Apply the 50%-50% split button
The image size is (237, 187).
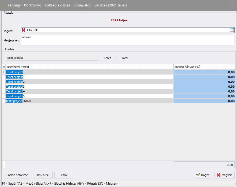pos(43,175)
